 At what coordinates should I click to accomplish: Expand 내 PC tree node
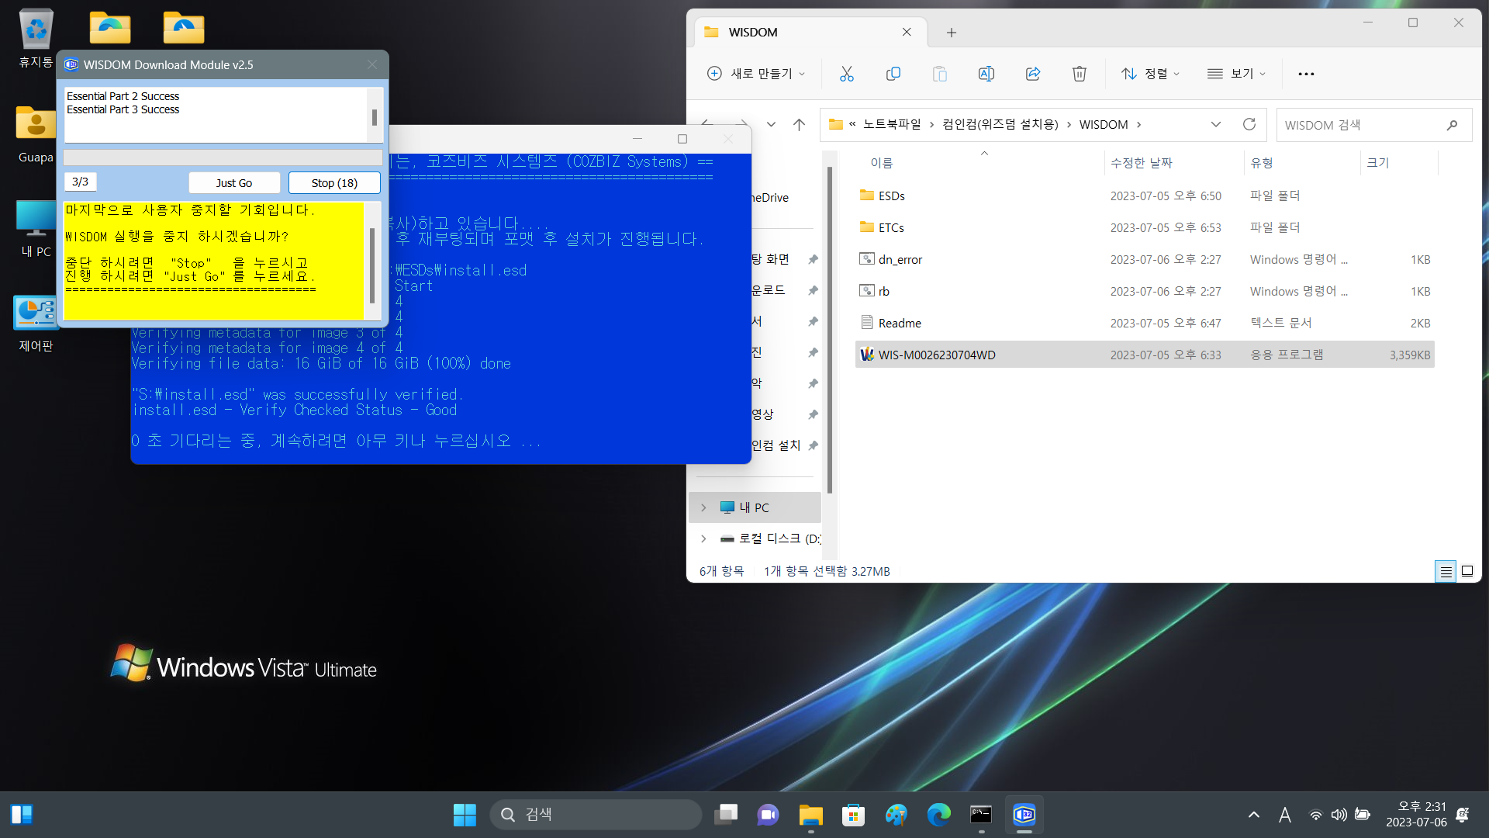[703, 507]
